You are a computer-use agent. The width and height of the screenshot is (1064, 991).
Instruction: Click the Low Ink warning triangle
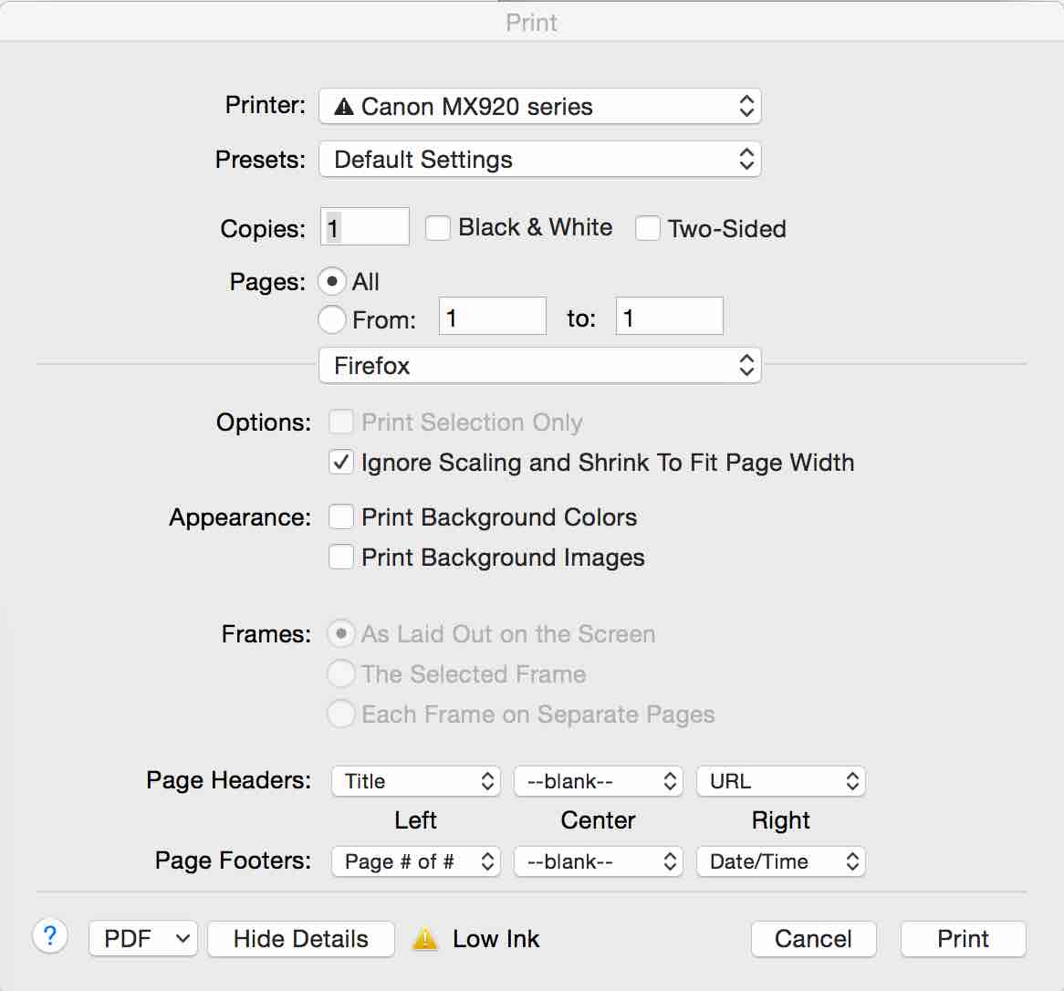(425, 938)
